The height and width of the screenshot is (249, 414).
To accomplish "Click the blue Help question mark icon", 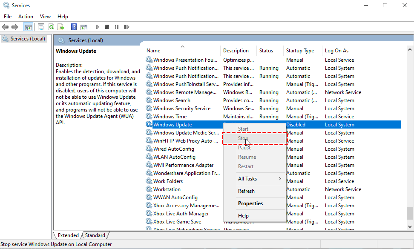I will [x=74, y=27].
